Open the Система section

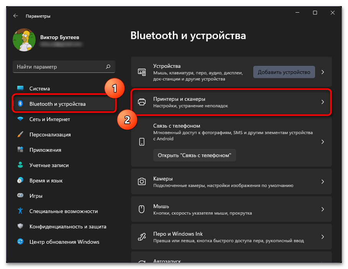tap(64, 89)
